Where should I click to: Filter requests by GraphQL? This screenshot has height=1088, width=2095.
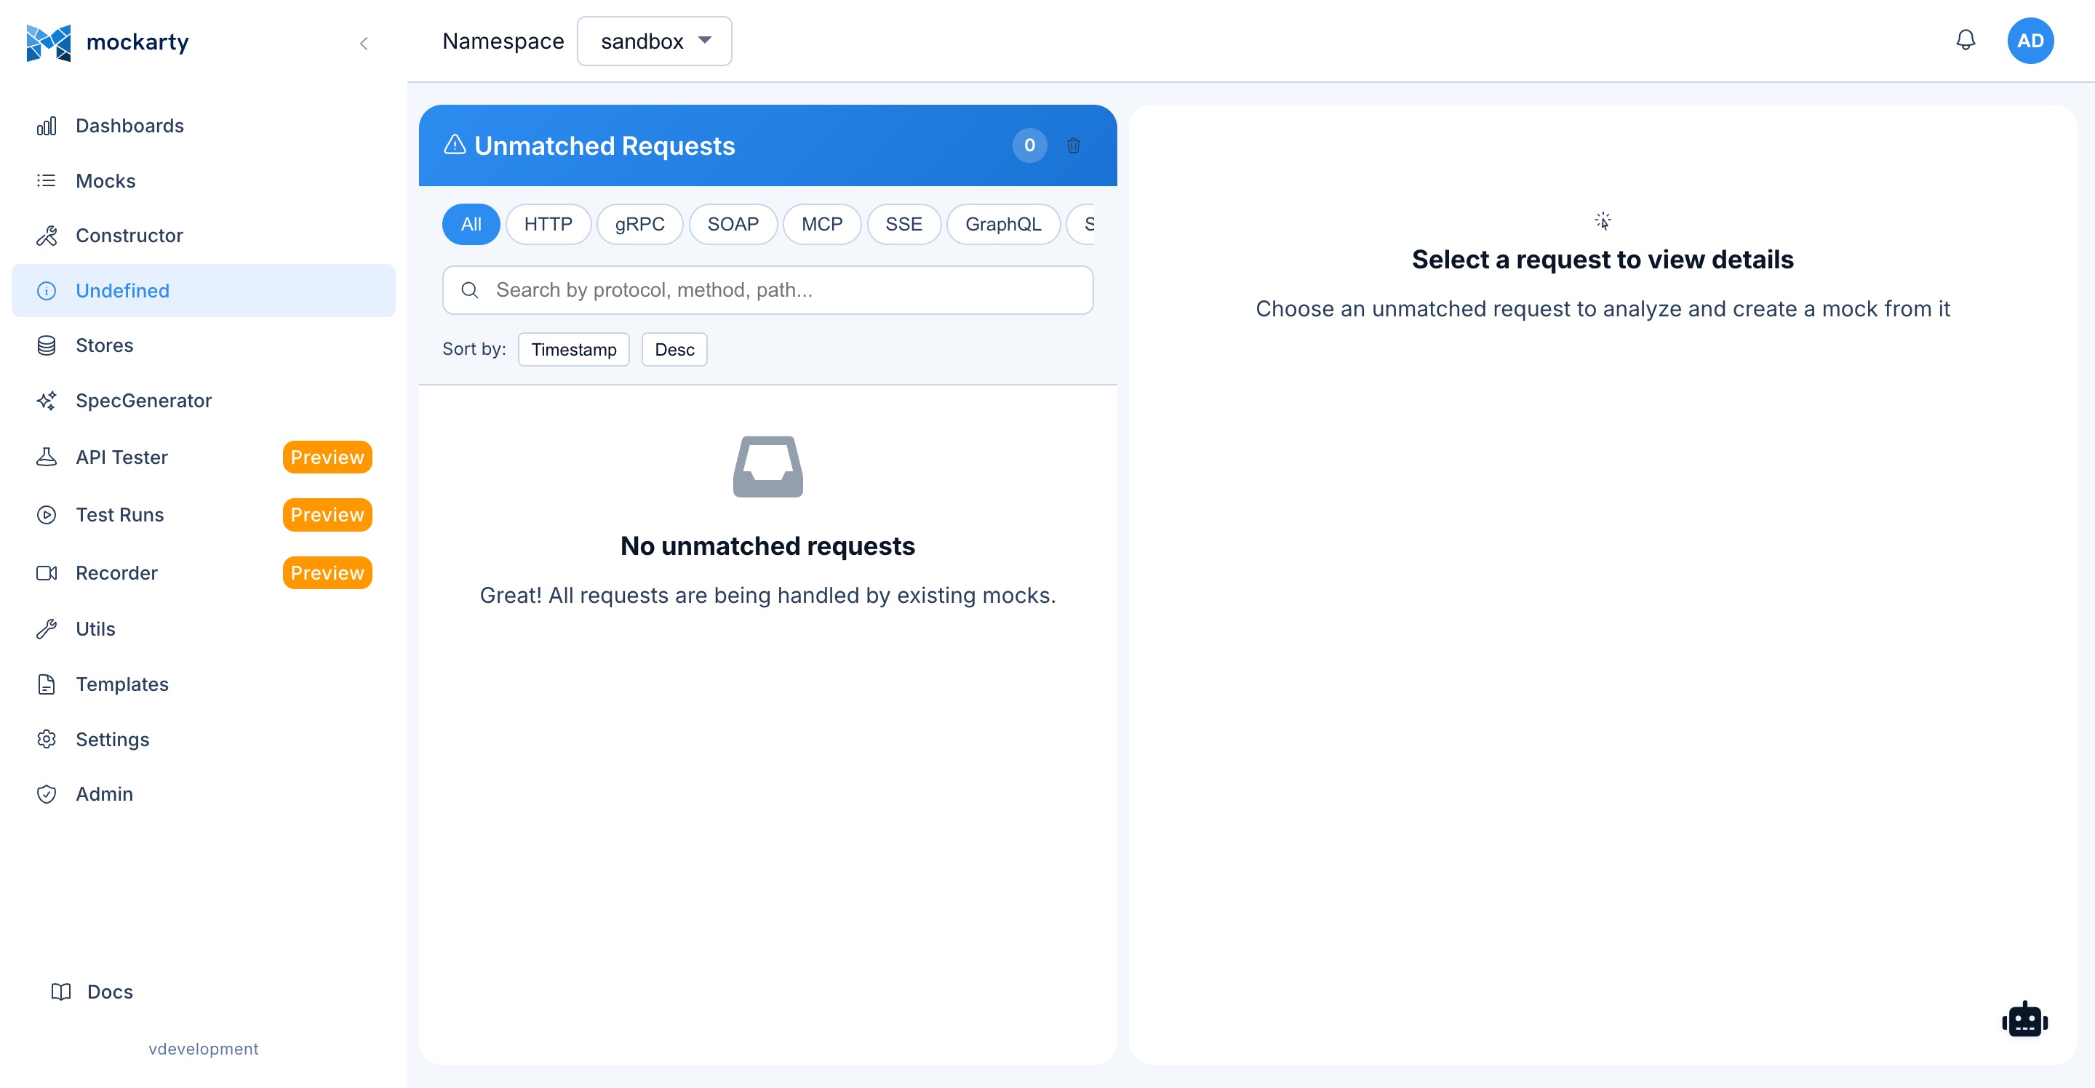tap(1003, 225)
